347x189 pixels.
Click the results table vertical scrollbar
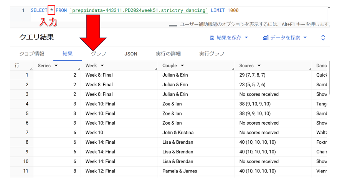click(329, 78)
